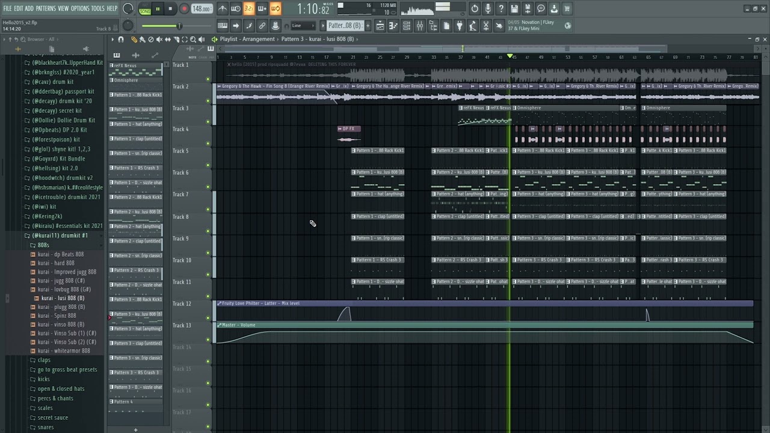Mute Track 6 with its green light
Image resolution: width=770 pixels, height=433 pixels.
pos(208,187)
